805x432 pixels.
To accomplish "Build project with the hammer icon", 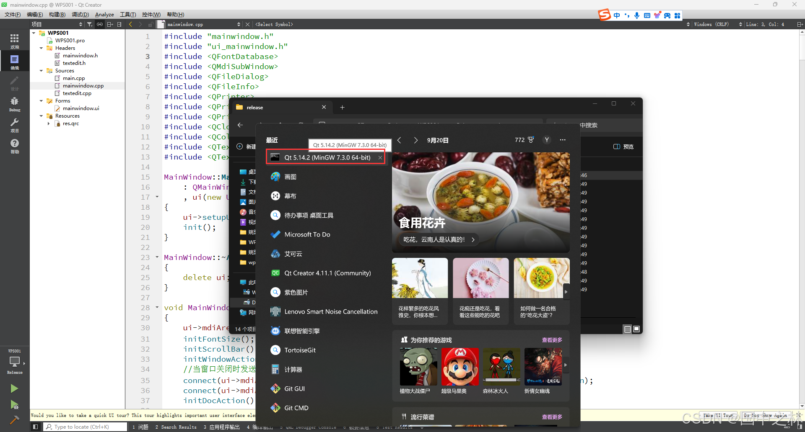I will (14, 420).
